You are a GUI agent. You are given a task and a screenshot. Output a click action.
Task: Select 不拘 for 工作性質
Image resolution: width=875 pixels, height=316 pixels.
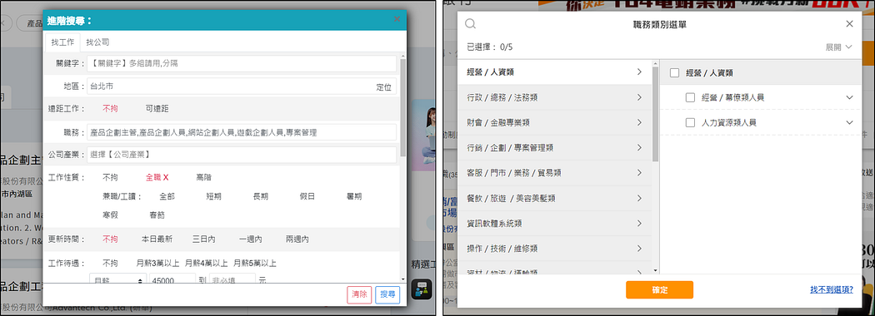click(x=110, y=177)
